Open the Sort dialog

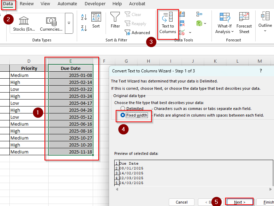[96, 20]
